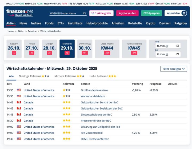Choose the 'Nächste Woche KW45' tile

[x=134, y=49]
